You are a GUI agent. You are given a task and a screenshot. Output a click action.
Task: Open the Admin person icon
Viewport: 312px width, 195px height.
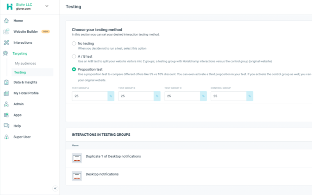click(6, 104)
